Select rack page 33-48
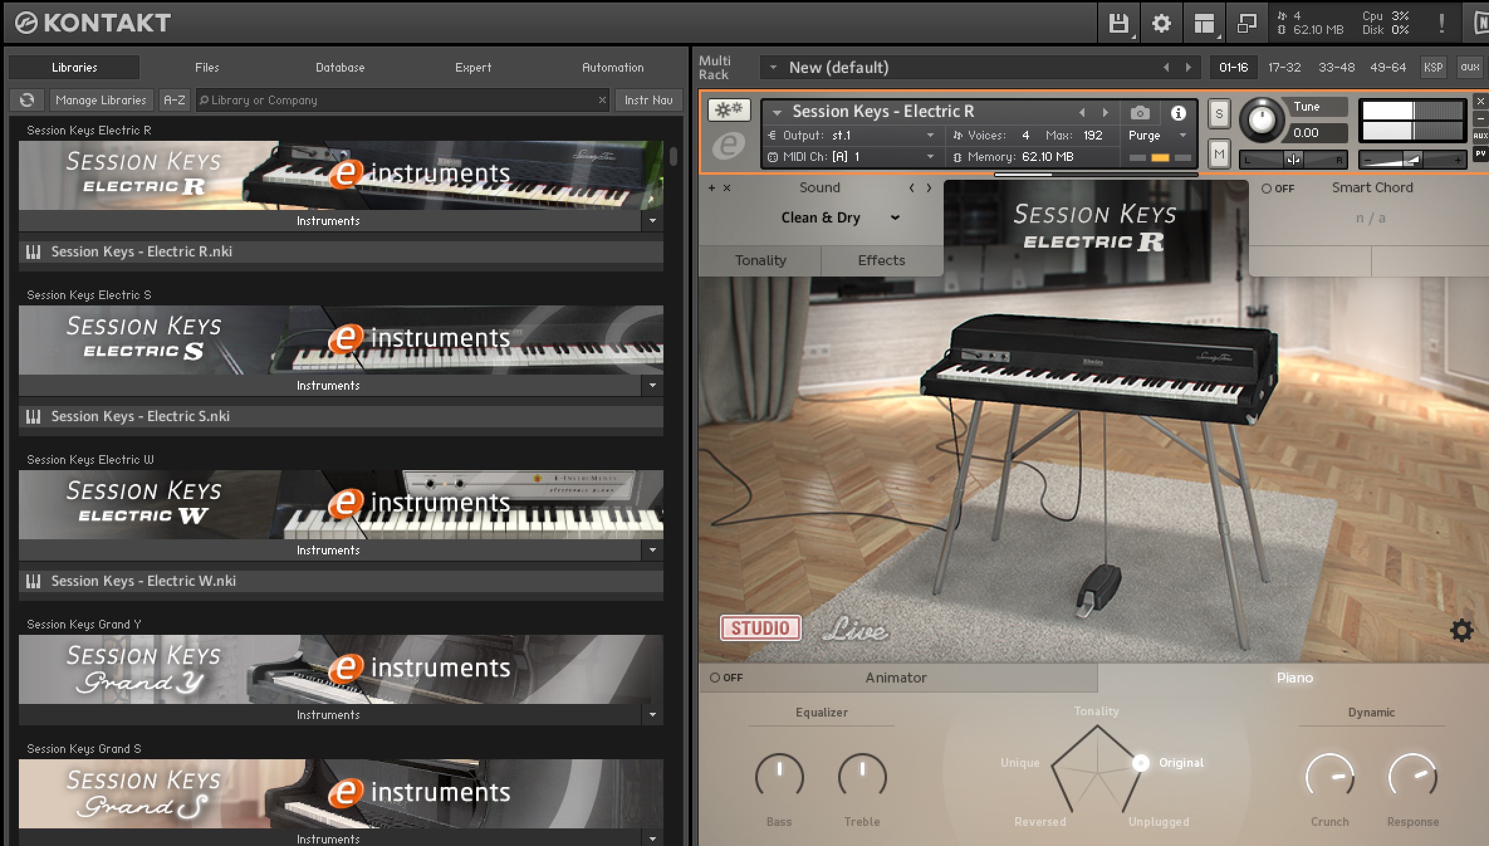 tap(1336, 67)
